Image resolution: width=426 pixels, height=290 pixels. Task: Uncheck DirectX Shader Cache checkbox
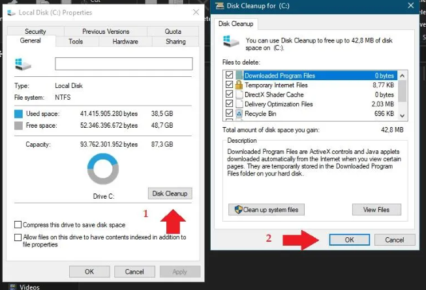[x=229, y=94]
